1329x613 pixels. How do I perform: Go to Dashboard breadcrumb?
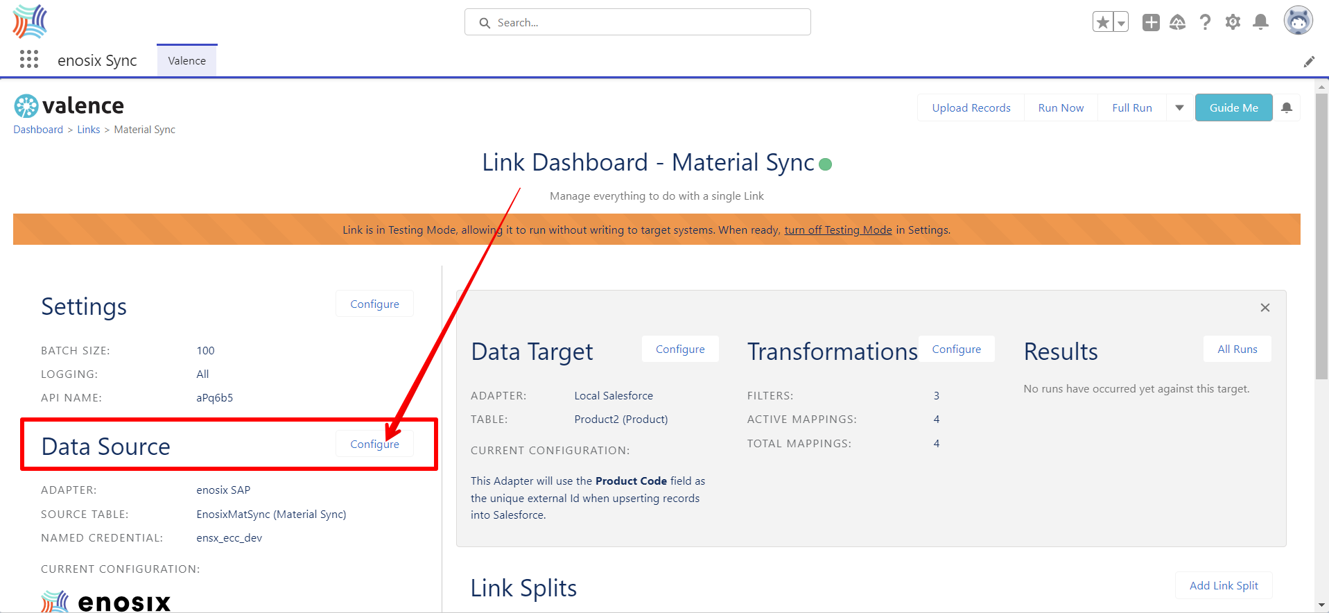tap(38, 130)
